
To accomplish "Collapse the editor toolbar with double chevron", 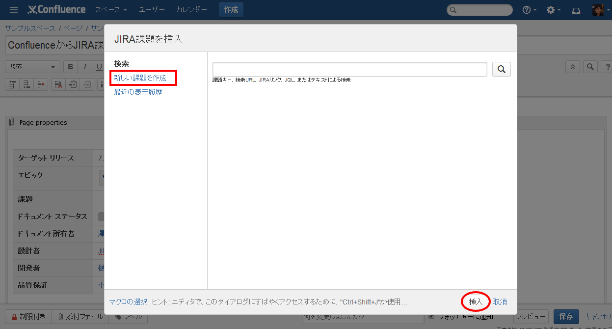I will click(572, 67).
